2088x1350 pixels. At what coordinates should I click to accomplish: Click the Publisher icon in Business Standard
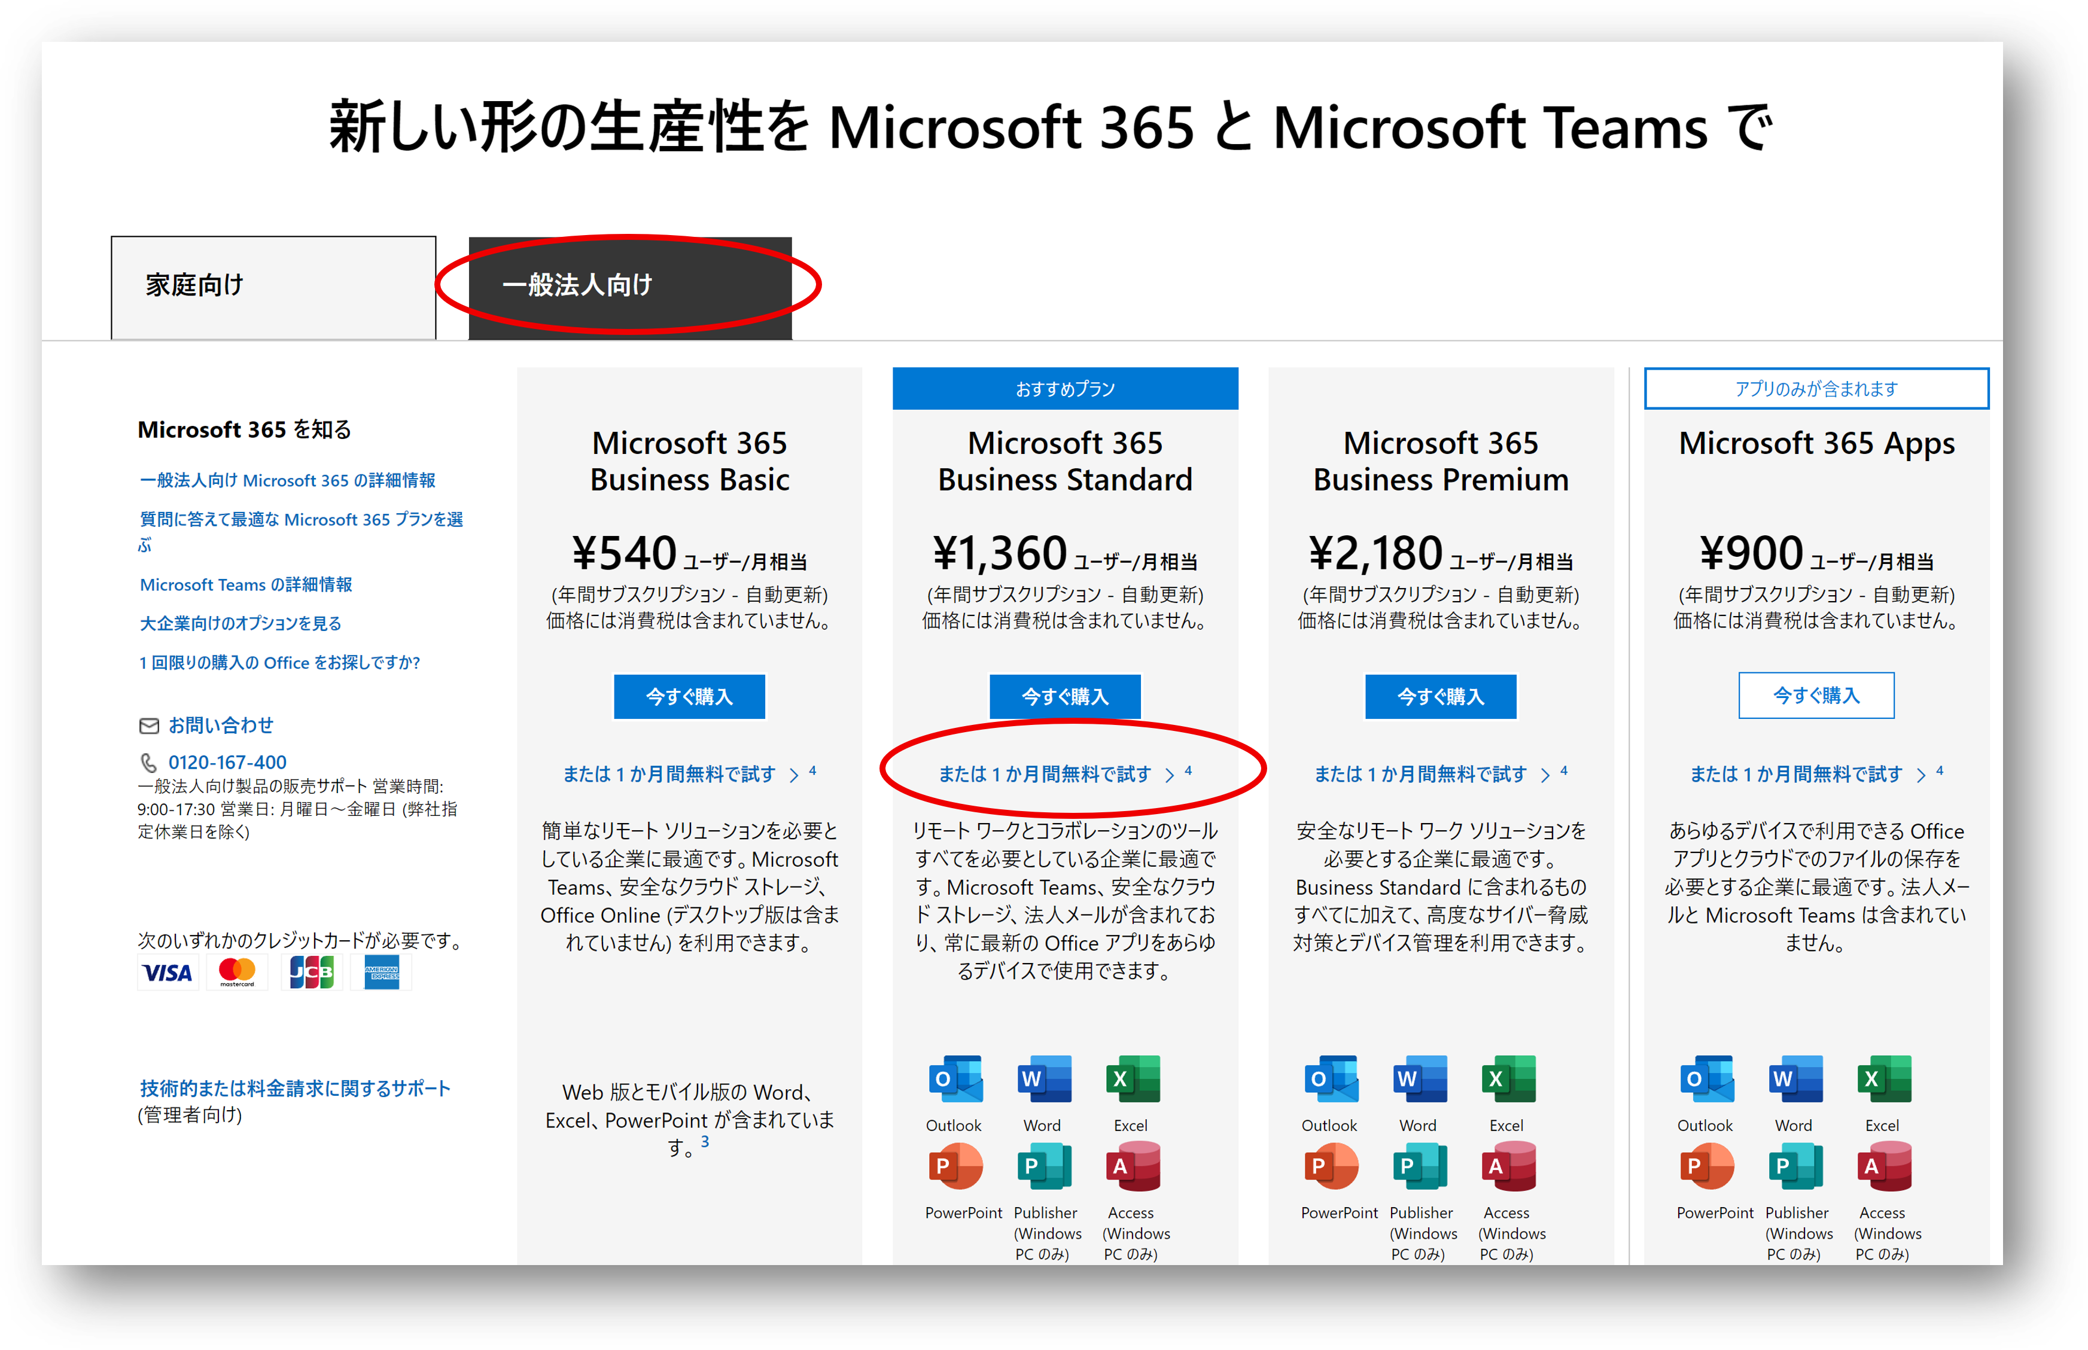[x=1043, y=1167]
